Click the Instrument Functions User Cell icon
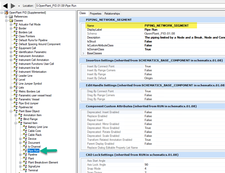Image resolution: width=225 pixels, height=173 pixels. coord(15,64)
